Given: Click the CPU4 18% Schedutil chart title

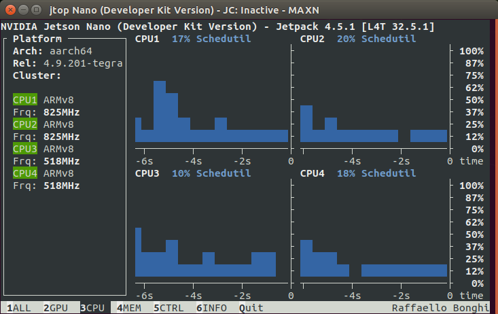Looking at the screenshot, I should (x=358, y=173).
